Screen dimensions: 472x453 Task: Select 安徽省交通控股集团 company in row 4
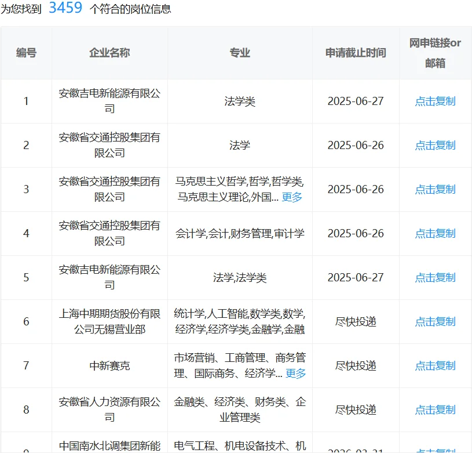(109, 233)
